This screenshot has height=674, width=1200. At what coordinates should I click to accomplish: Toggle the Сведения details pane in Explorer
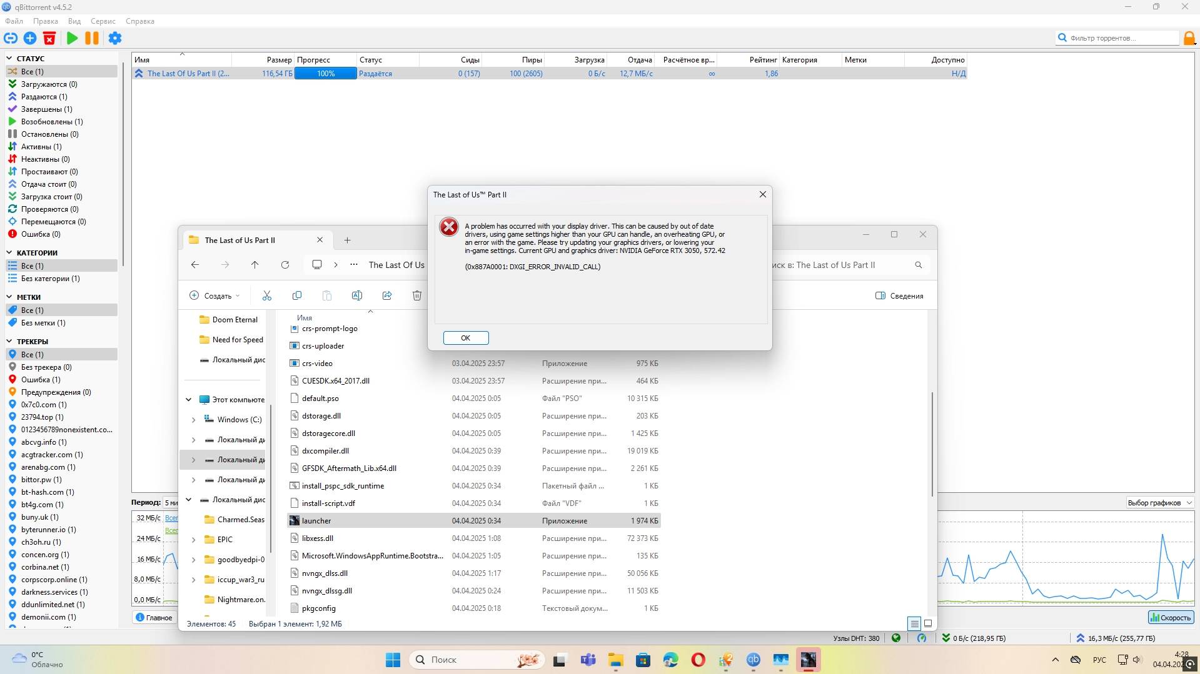click(x=899, y=295)
